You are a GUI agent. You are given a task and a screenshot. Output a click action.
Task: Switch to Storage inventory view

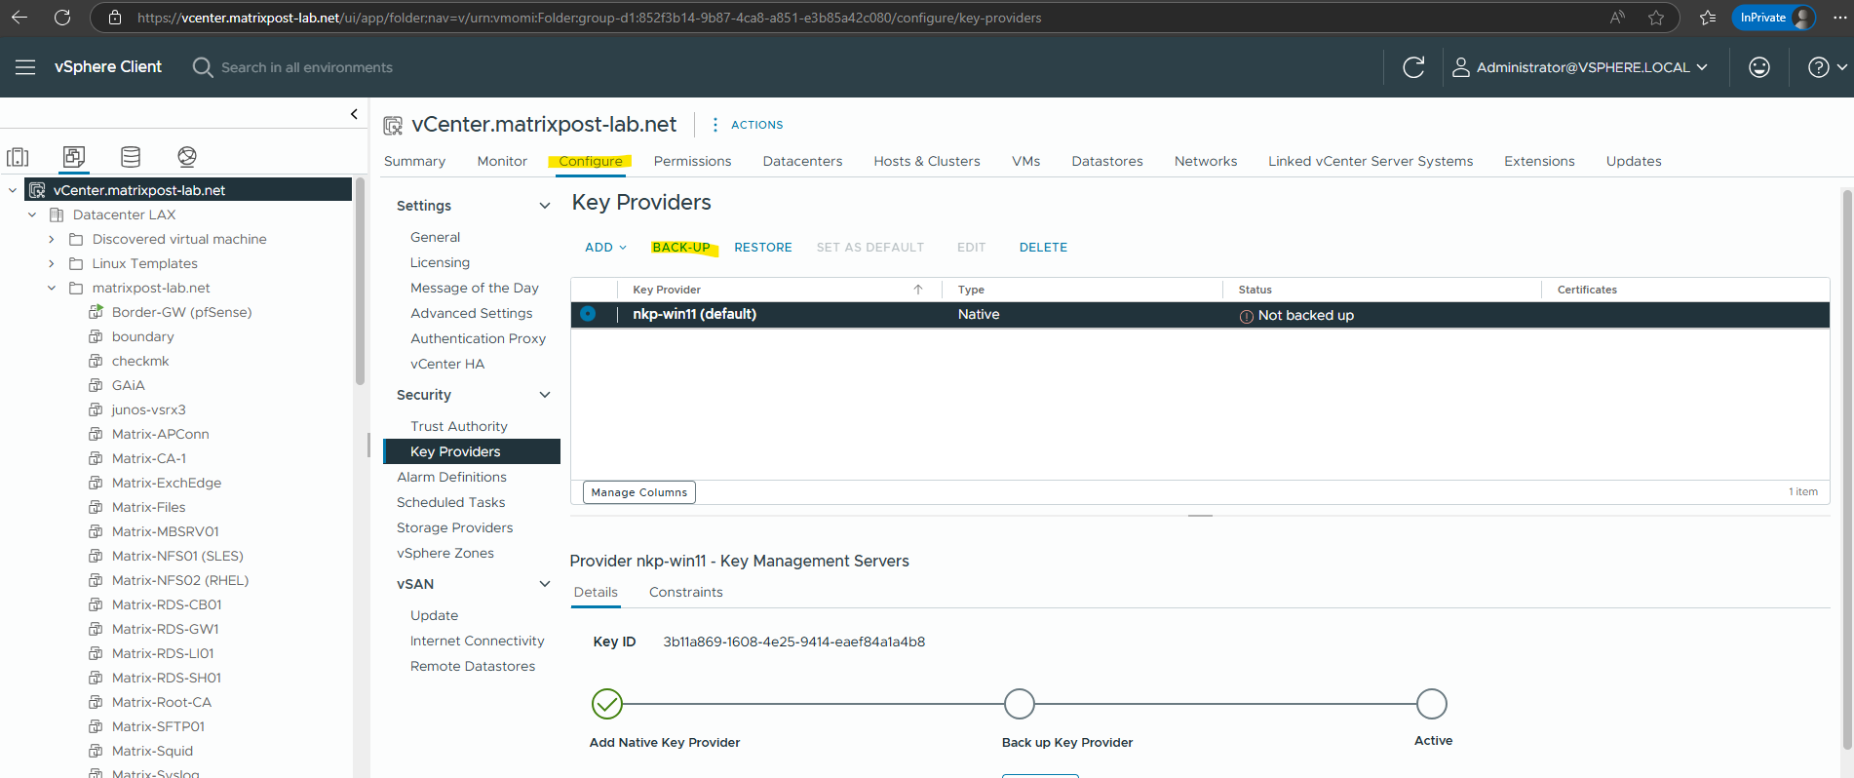click(x=131, y=157)
